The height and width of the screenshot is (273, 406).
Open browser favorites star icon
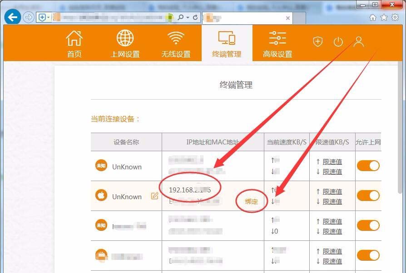[384, 17]
